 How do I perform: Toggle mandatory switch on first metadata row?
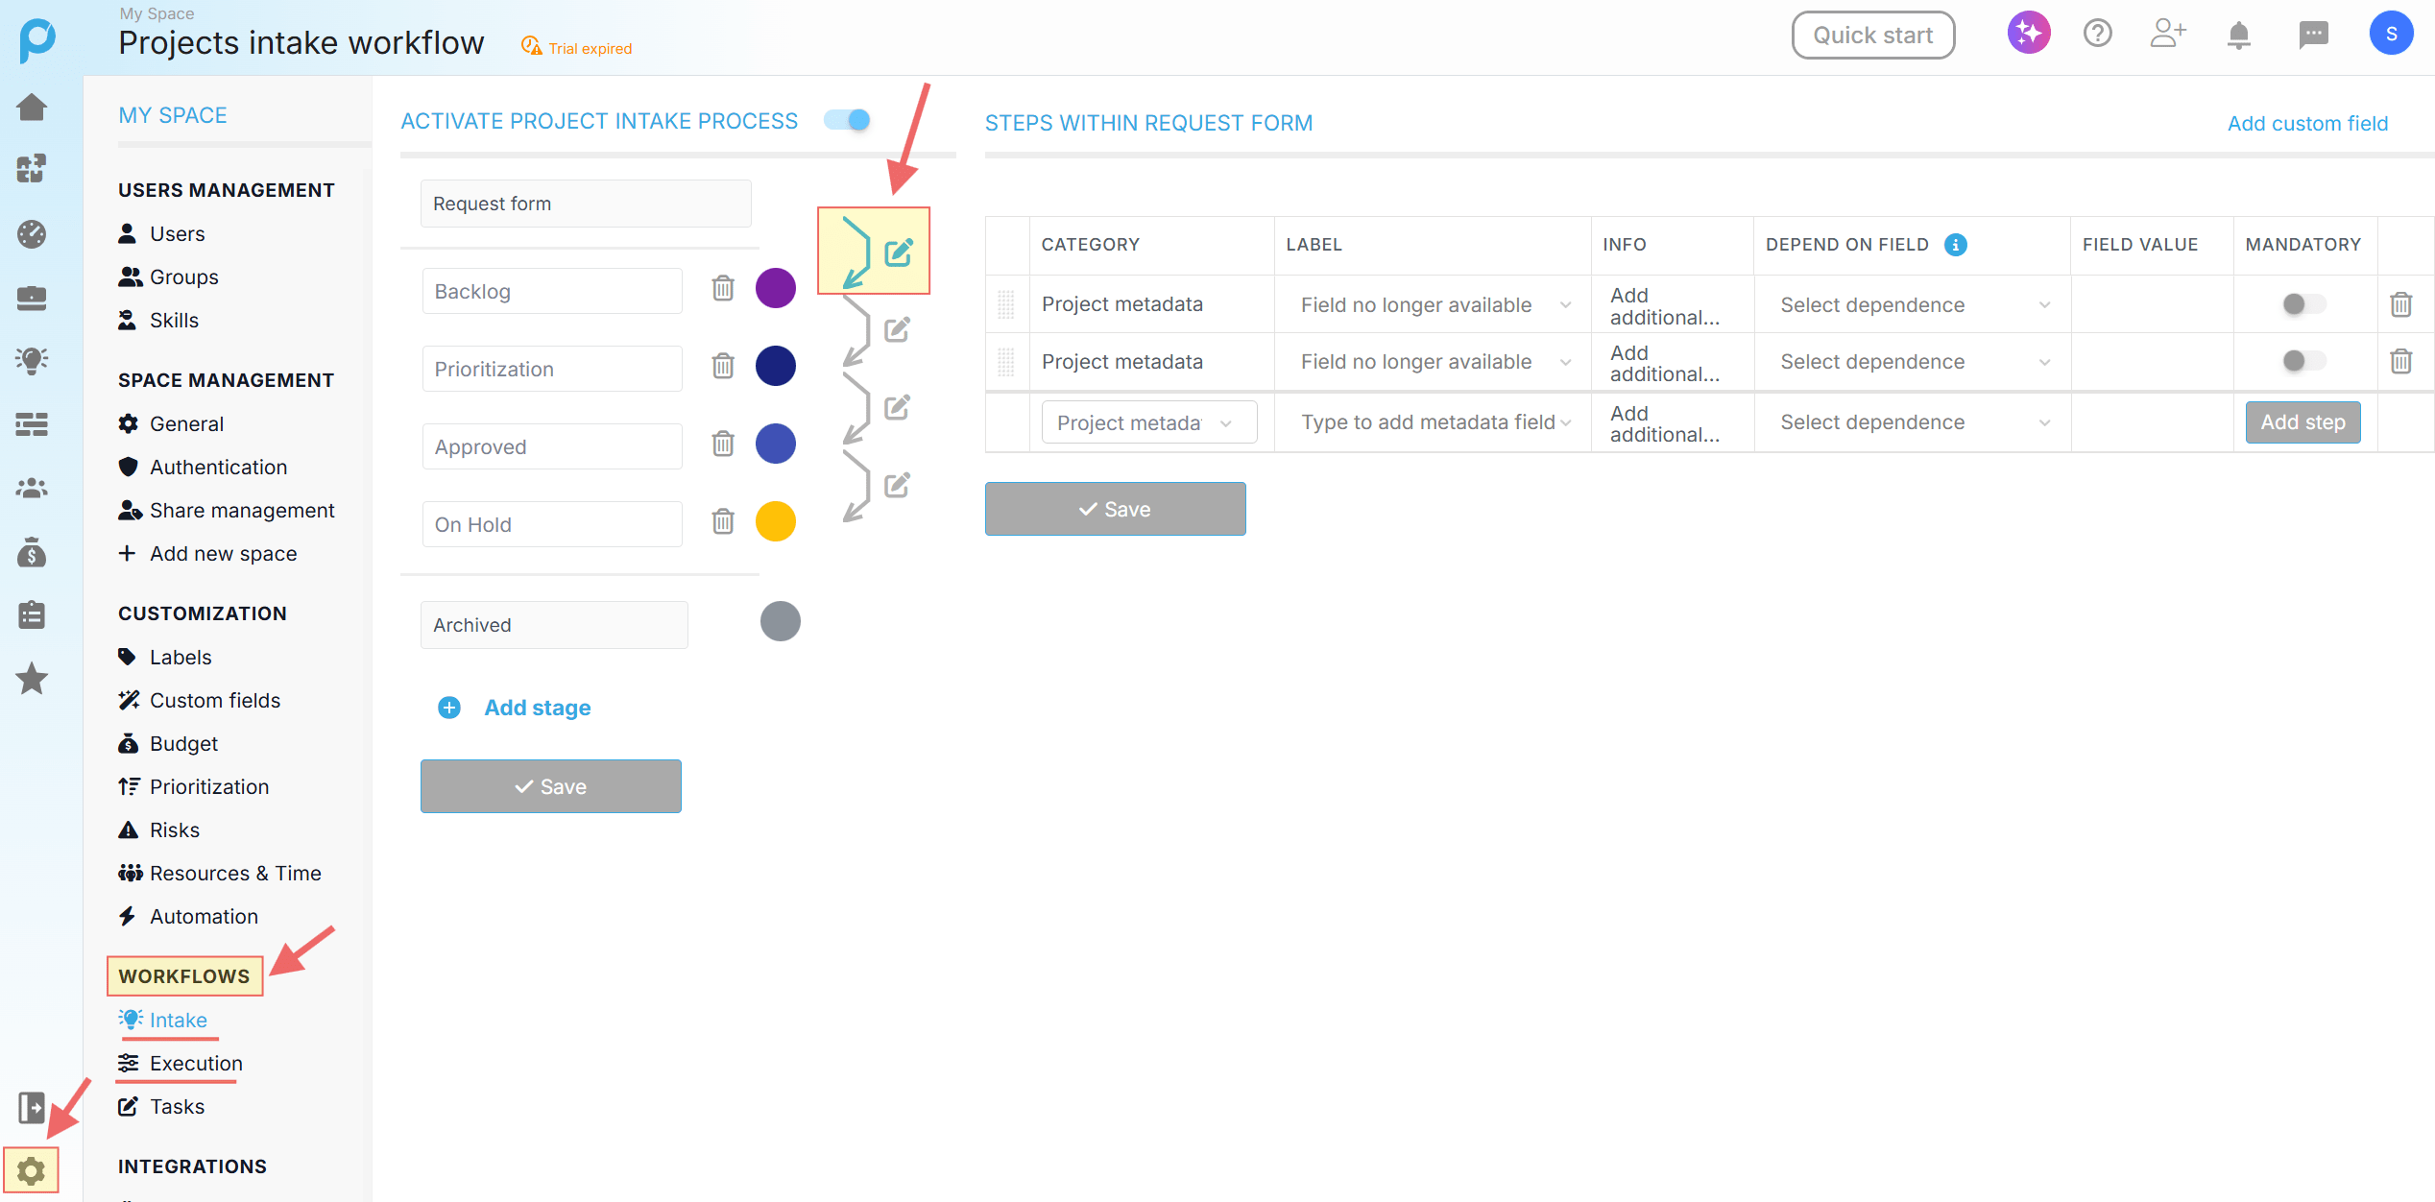[x=2302, y=304]
